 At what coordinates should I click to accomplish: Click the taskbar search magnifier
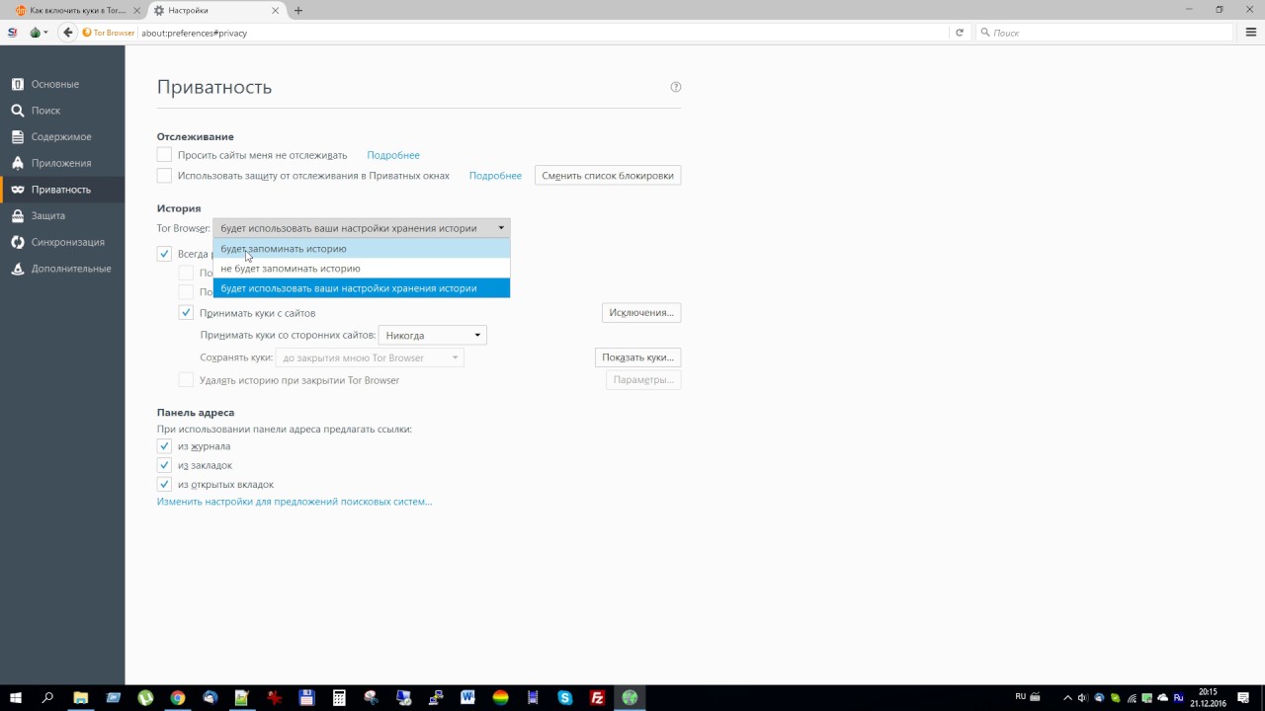click(47, 698)
